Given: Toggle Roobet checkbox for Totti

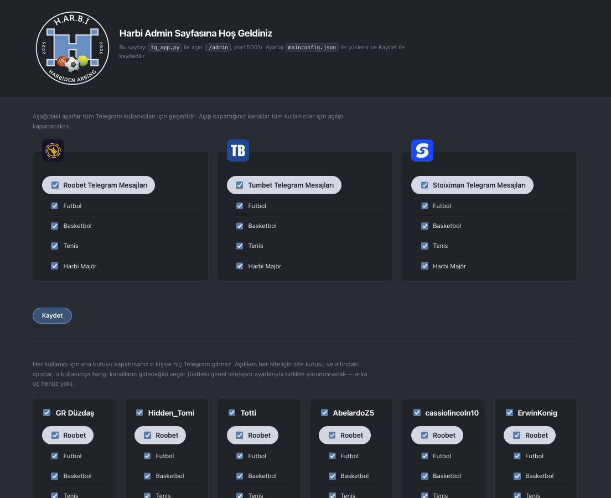Looking at the screenshot, I should click(x=240, y=435).
